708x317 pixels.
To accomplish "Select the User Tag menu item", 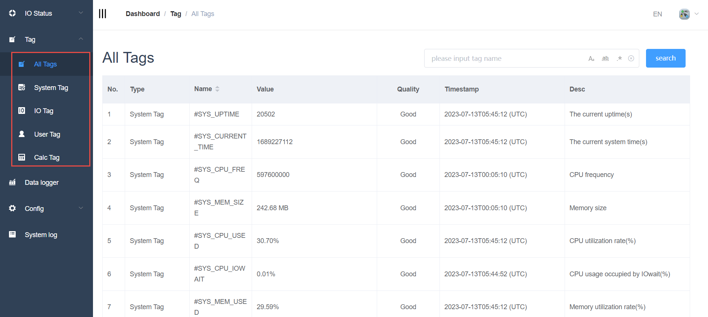I will pos(47,134).
